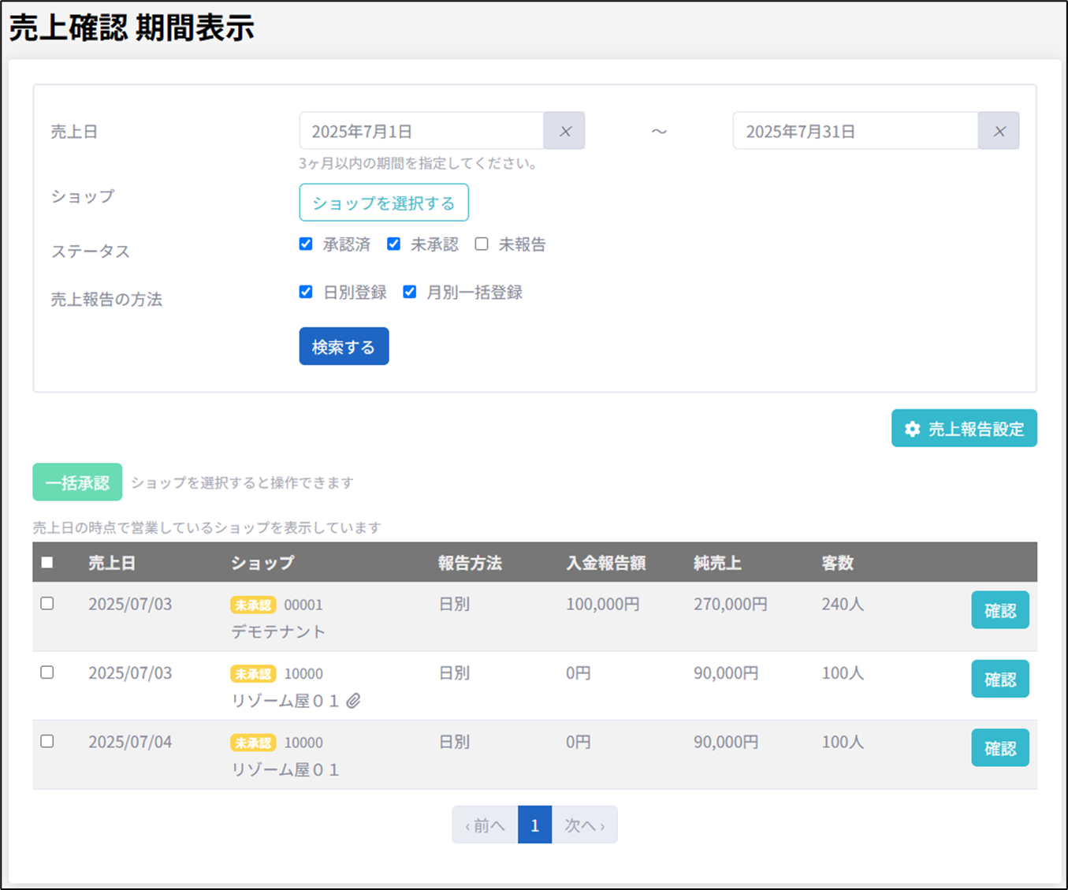Uncheck the 承認済 status checkbox
The width and height of the screenshot is (1068, 890).
coord(306,244)
